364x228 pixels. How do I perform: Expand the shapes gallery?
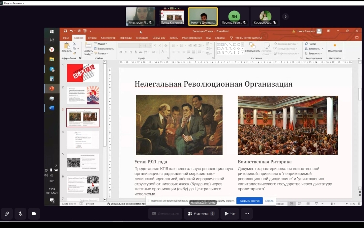click(242, 53)
